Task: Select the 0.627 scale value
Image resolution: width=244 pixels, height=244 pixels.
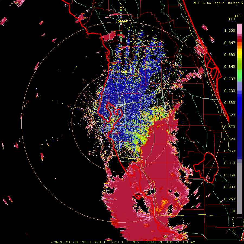Action: pos(230,115)
